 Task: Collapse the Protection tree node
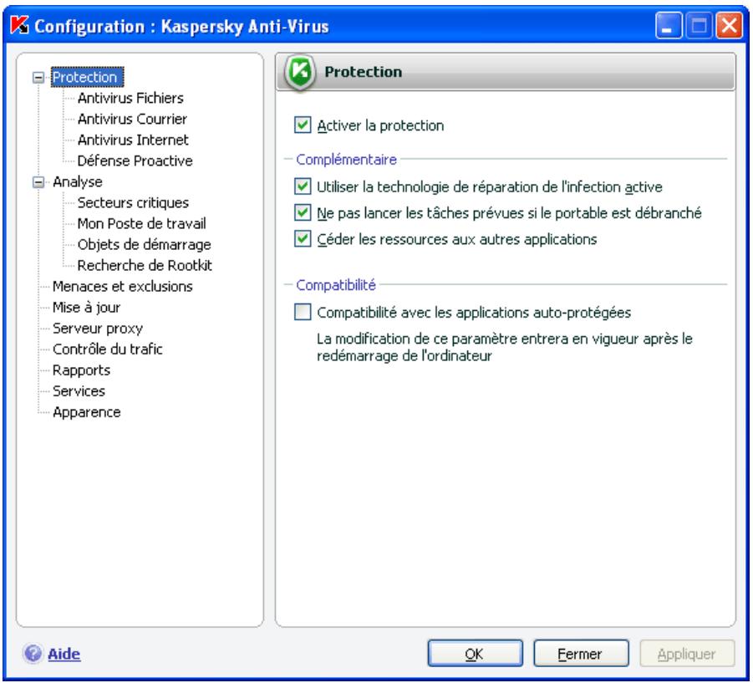point(38,78)
